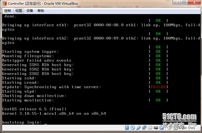This screenshot has width=202, height=133.
Task: Click the 'Bringing up interface eth1' line
Action: pyautogui.click(x=101, y=25)
